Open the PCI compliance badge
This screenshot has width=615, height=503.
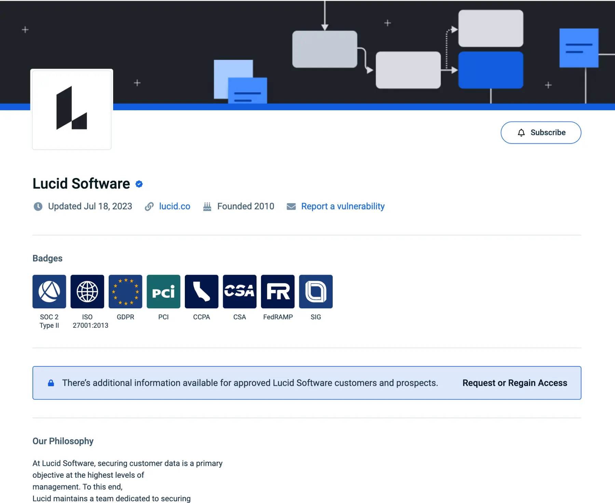tap(163, 291)
